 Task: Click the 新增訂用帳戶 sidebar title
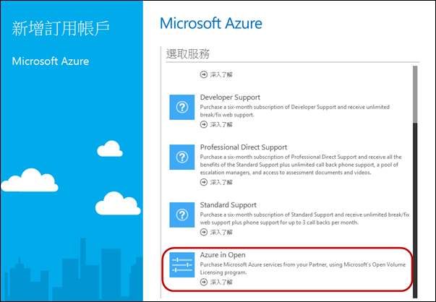[60, 29]
